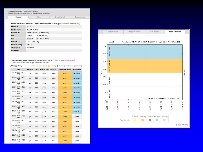Click the failed swatch in flagged obs legend
This screenshot has height=152, width=203.
58,66
